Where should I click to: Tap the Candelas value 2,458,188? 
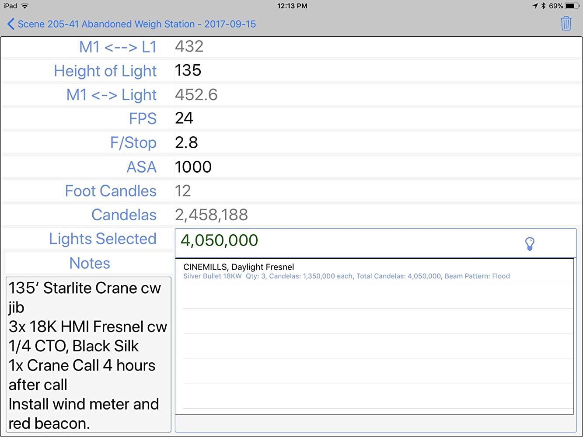(x=211, y=215)
